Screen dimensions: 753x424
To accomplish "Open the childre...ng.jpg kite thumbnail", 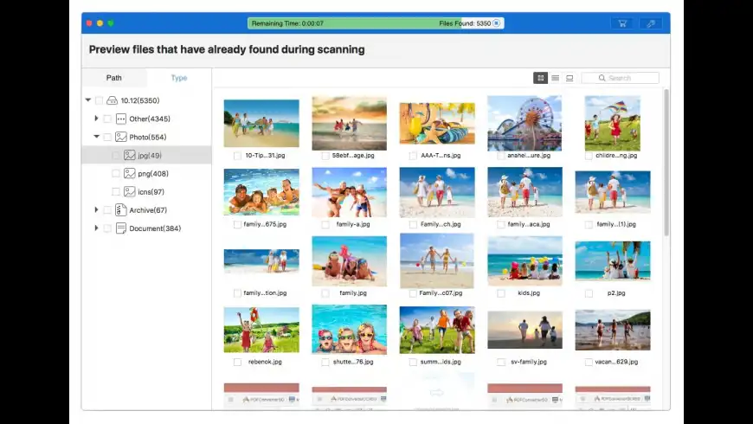I will (613, 123).
